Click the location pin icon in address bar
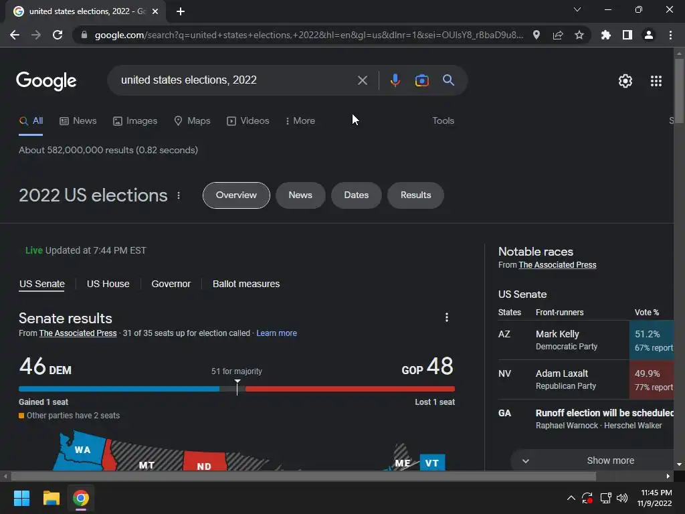 536,35
